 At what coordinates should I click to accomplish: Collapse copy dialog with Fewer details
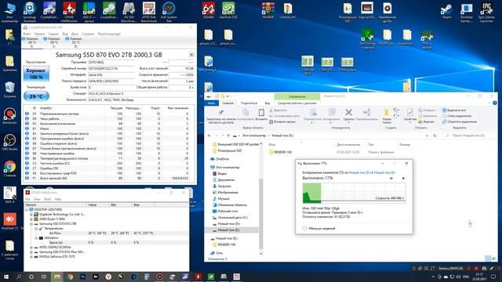pos(319,228)
